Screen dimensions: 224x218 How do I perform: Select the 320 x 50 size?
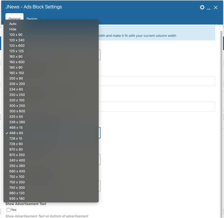(51, 117)
